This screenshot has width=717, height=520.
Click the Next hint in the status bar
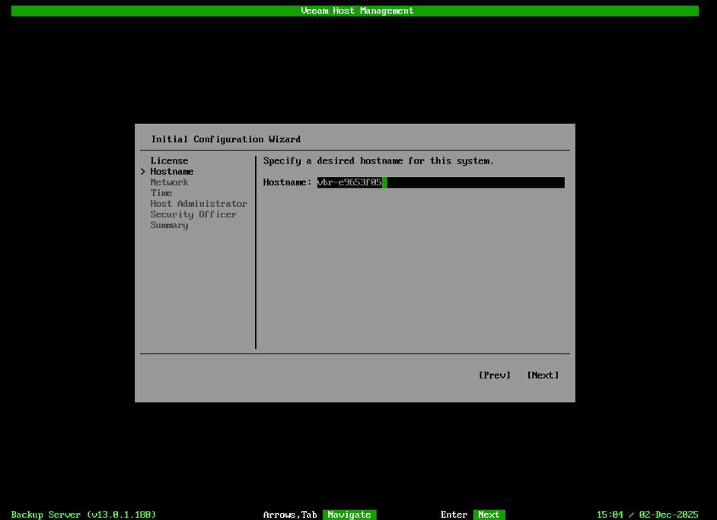point(489,514)
